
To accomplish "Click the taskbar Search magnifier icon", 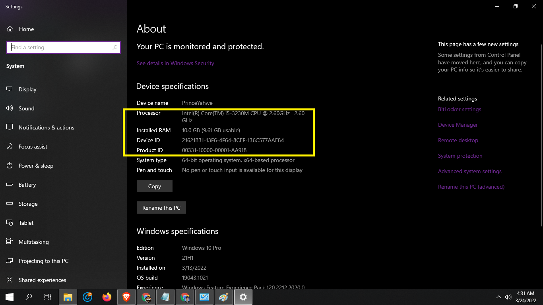I will click(29, 297).
